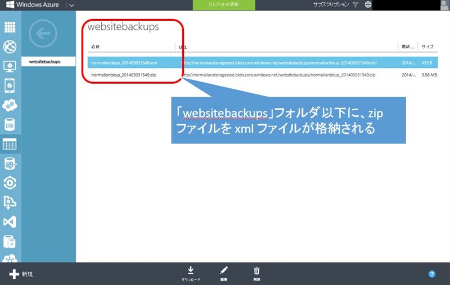Image resolution: width=450 pixels, height=285 pixels.
Task: Select normalianbkup_201403031549.xml row
Action: pos(263,62)
